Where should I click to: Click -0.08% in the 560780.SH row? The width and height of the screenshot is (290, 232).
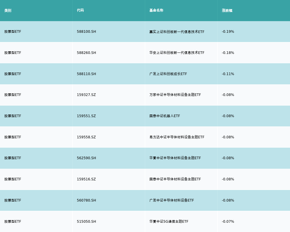tap(228, 200)
